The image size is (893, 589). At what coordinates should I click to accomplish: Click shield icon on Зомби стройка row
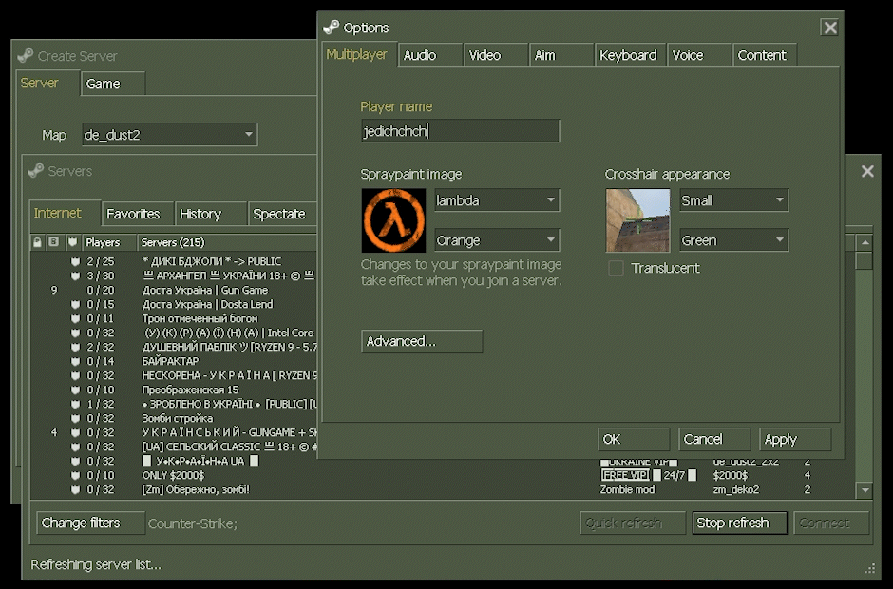(75, 418)
